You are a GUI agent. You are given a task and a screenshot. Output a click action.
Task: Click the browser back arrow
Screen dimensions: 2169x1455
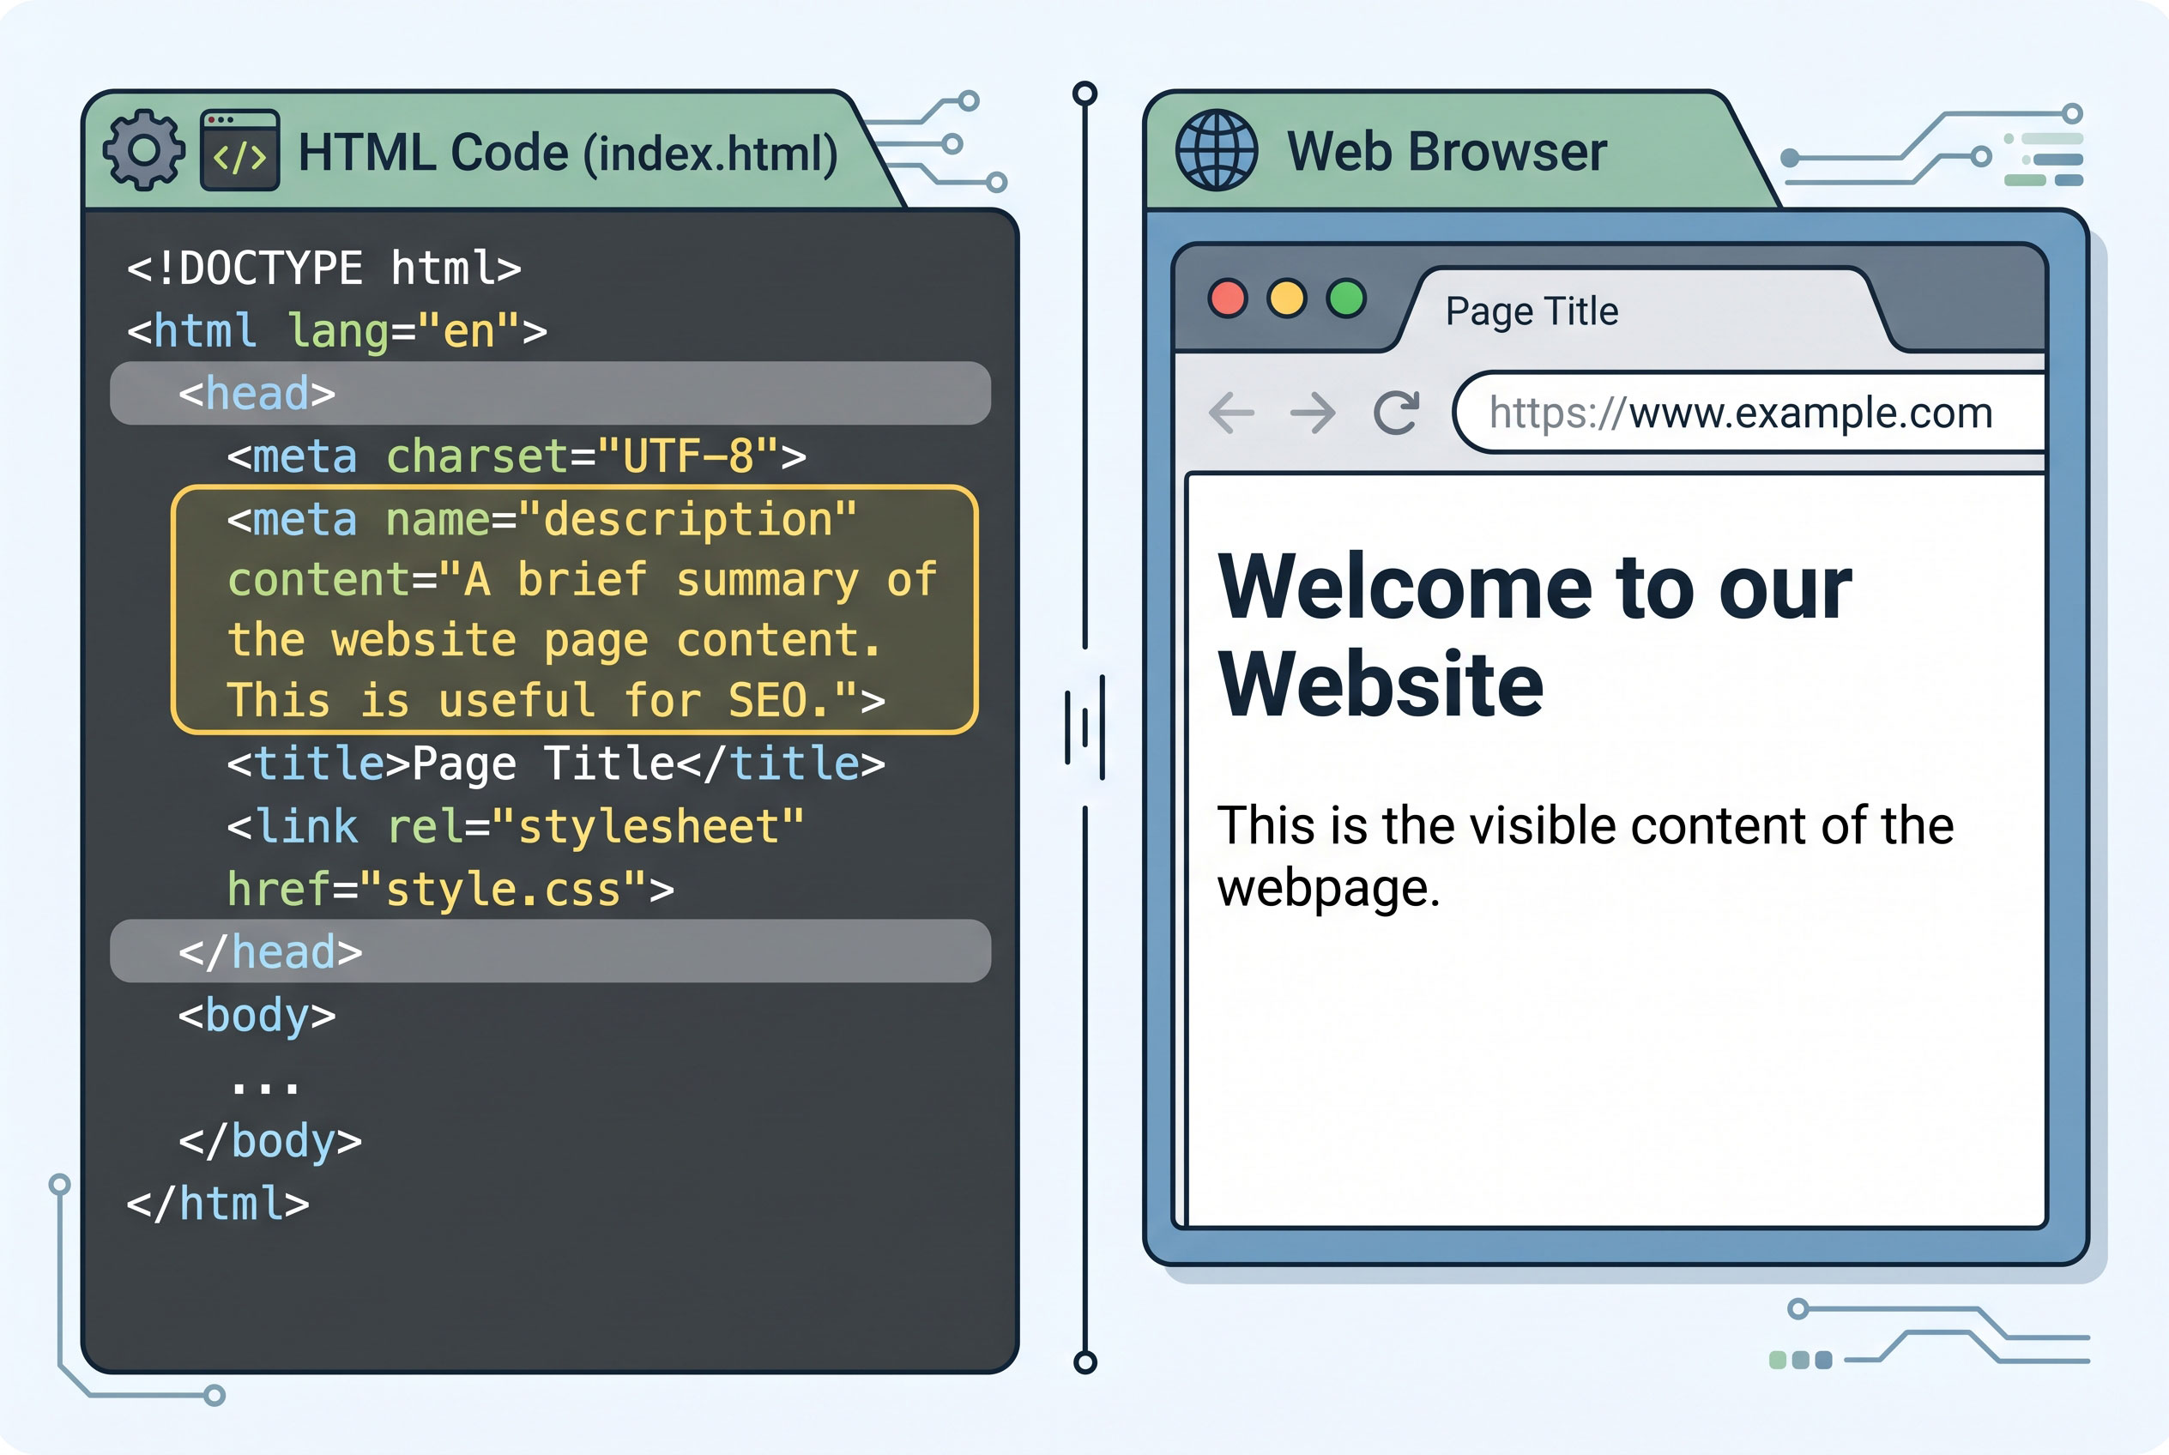1231,413
